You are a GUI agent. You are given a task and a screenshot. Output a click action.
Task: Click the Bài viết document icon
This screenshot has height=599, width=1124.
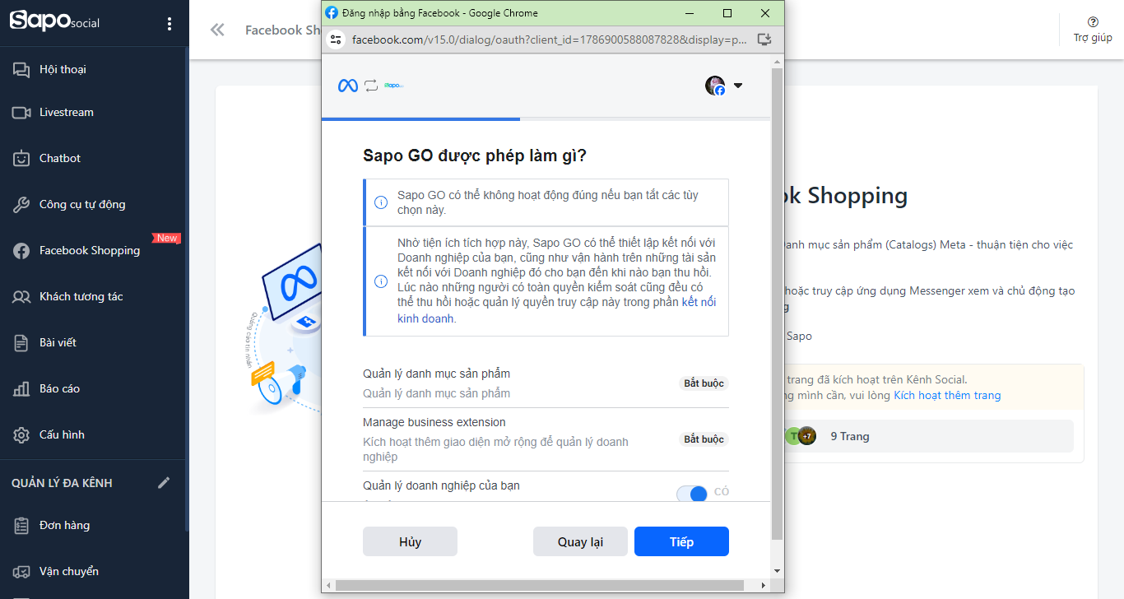(21, 343)
